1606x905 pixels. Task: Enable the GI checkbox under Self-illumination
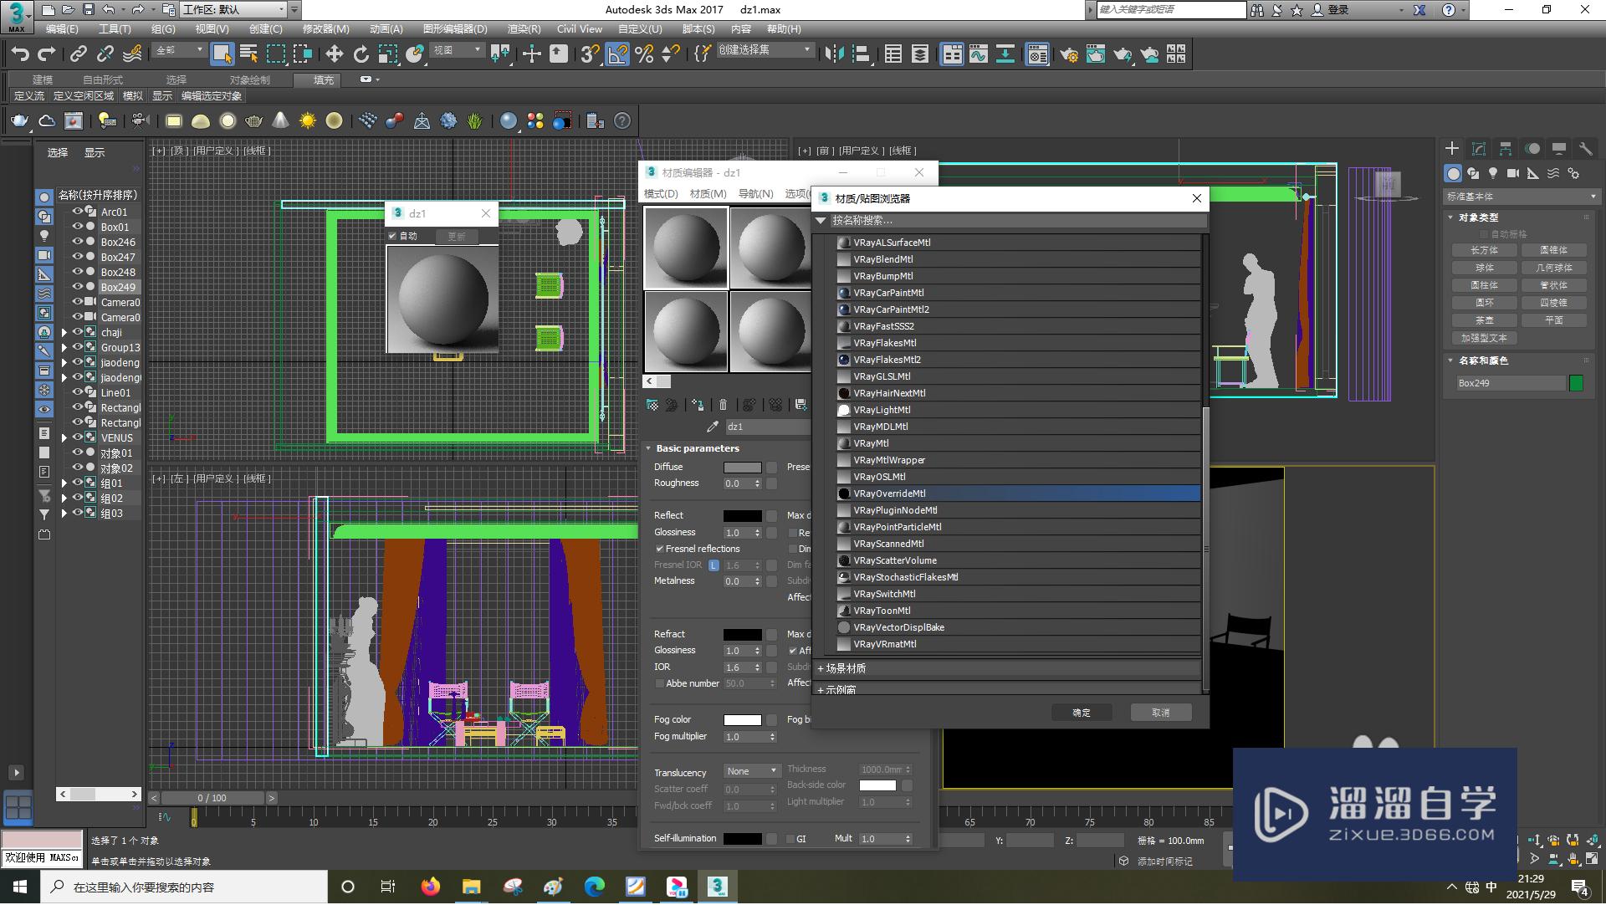pos(790,839)
